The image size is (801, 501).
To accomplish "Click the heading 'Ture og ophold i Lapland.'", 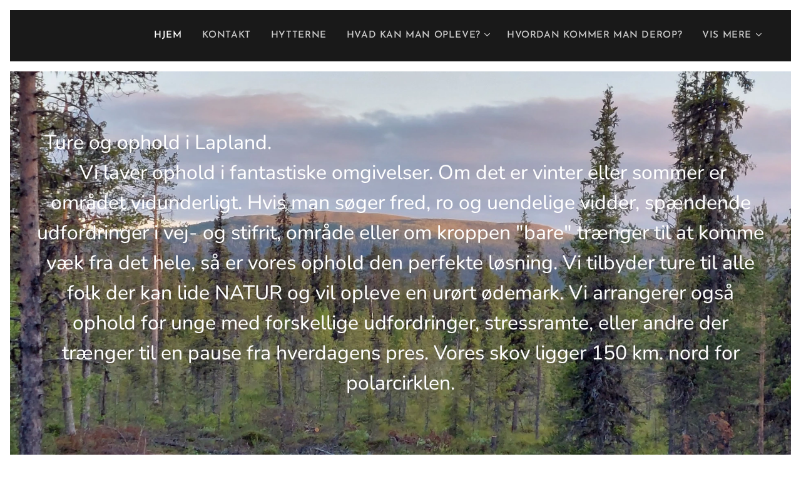I will [158, 143].
